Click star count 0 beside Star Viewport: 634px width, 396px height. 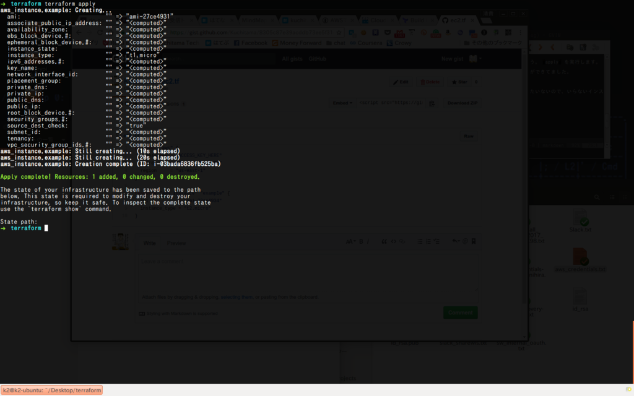476,82
